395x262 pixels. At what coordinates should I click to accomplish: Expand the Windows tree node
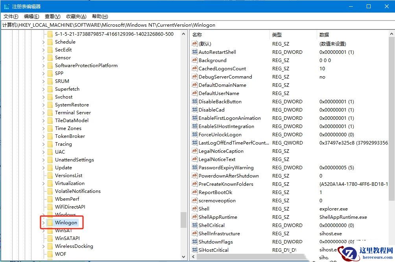[x=43, y=214]
